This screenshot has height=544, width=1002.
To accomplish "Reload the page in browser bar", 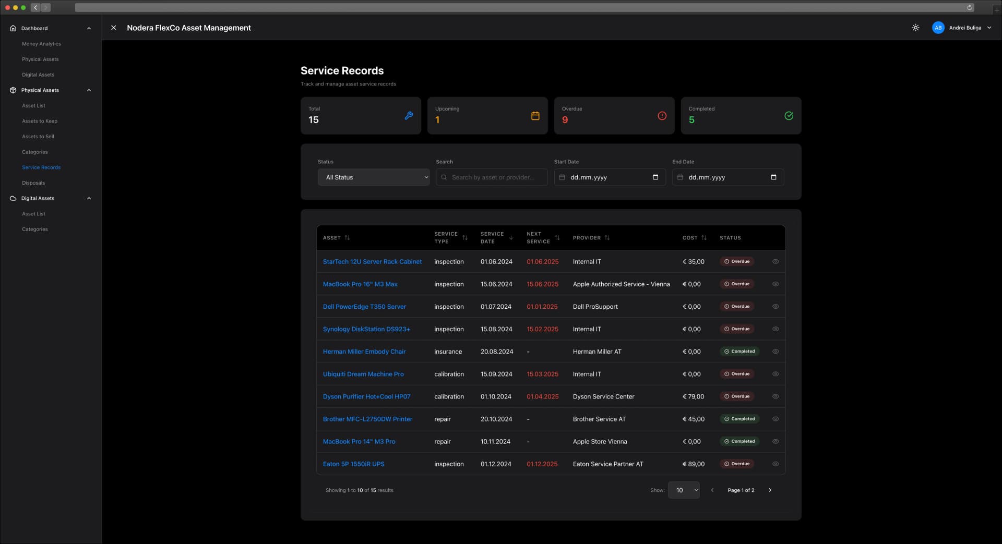I will click(969, 7).
